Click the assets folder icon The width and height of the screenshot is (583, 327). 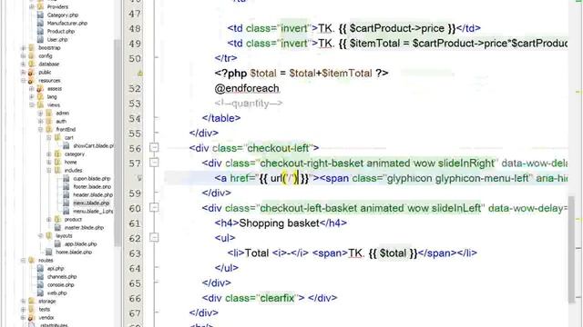pyautogui.click(x=40, y=89)
